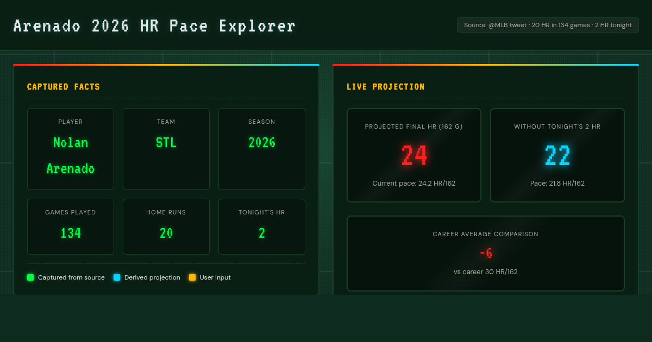Click the vs career 30 HR/162 text
Viewport: 652px width, 342px height.
[486, 271]
